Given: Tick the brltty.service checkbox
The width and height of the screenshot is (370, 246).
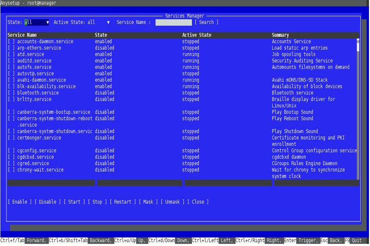Looking at the screenshot, I should (x=11, y=99).
